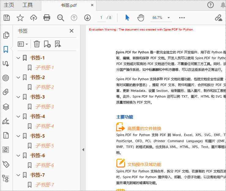Jump to bookmark 书签-4
226x191 pixels.
tap(37, 116)
